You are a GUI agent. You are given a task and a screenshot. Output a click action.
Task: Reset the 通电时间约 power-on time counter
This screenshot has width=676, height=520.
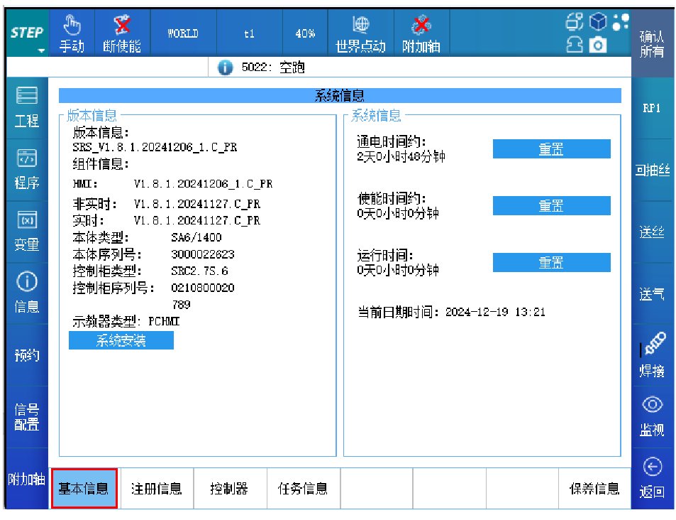tap(551, 149)
